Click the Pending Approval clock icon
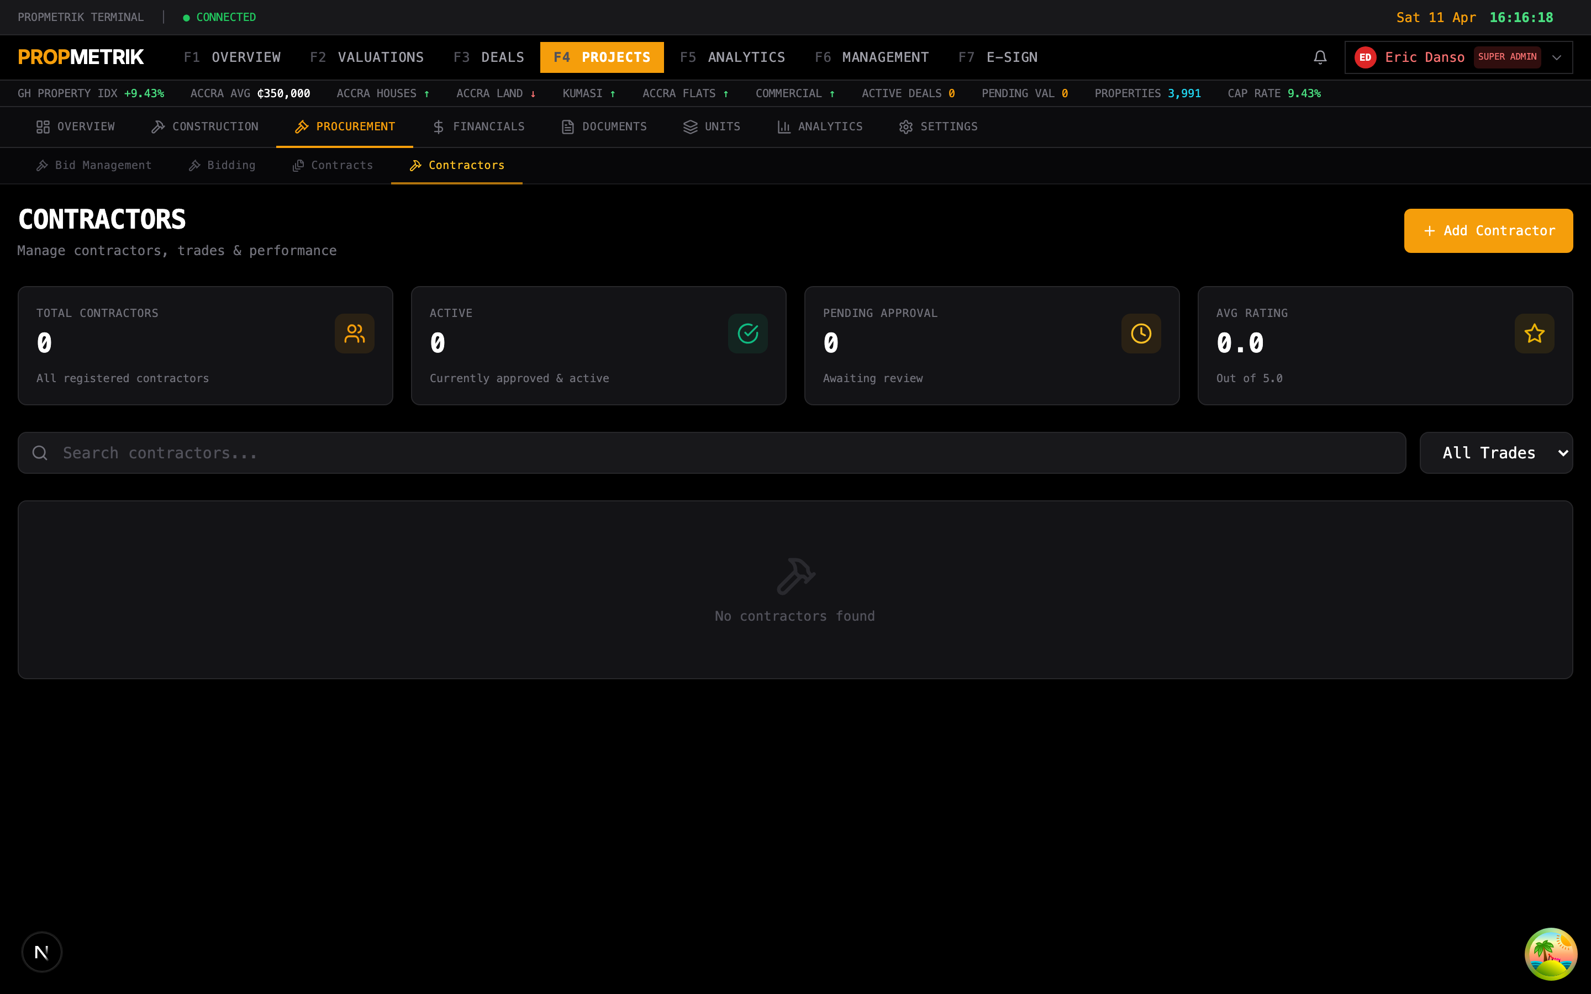This screenshot has width=1591, height=994. [x=1141, y=334]
